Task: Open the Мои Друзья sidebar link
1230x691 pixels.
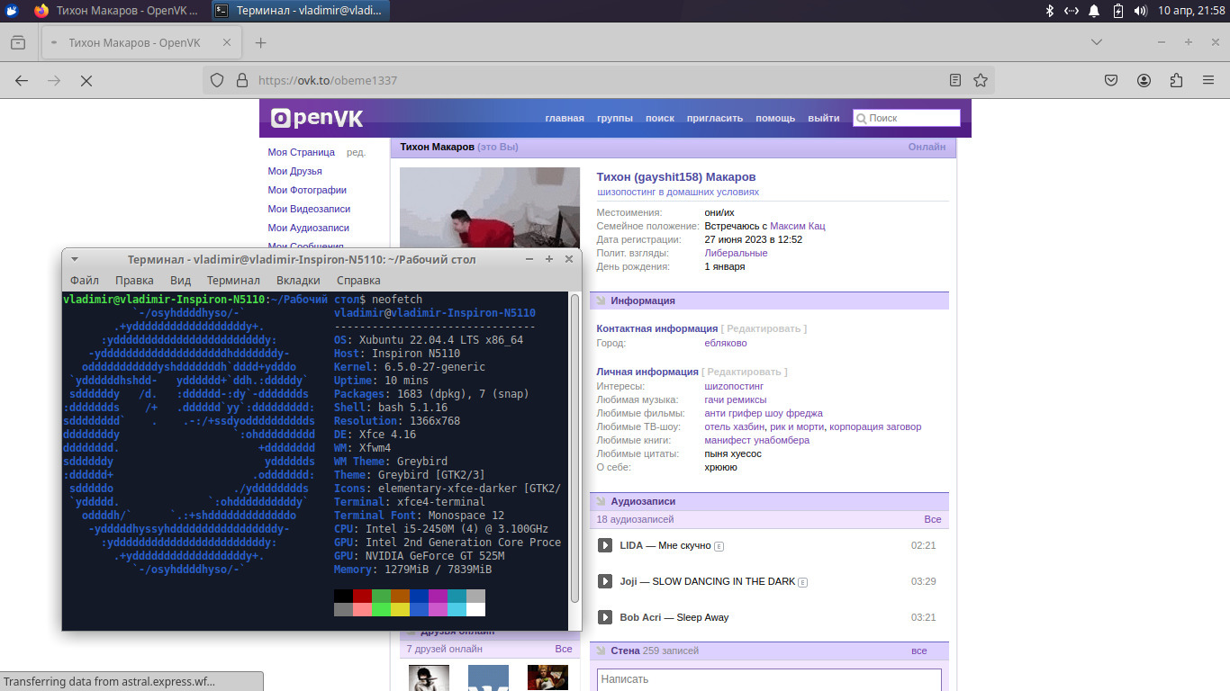Action: (x=294, y=171)
